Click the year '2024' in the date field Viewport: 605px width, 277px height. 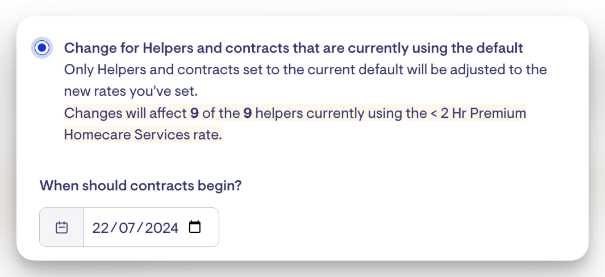click(x=161, y=228)
